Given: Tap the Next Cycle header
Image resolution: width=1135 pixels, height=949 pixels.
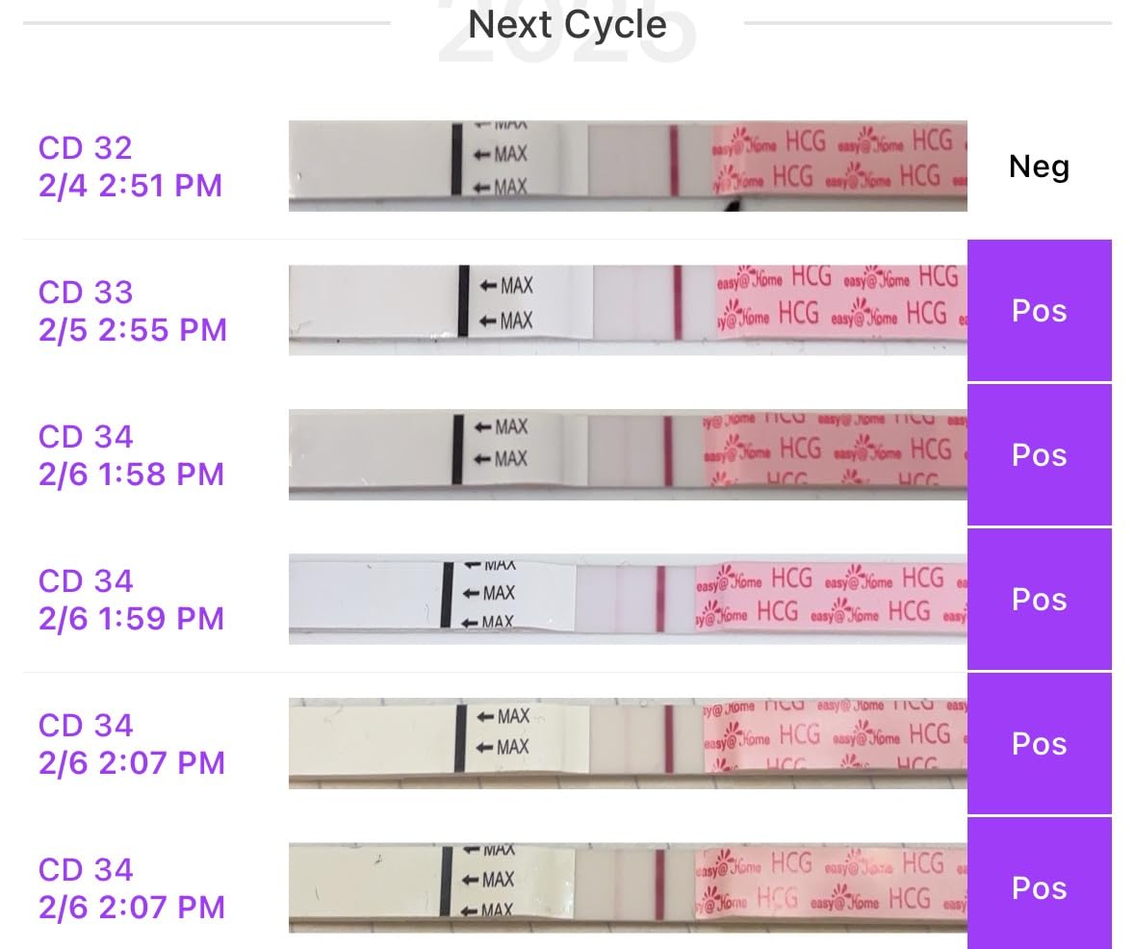Looking at the screenshot, I should 567,25.
